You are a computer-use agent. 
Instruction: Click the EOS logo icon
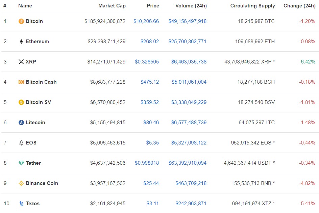pos(21,143)
